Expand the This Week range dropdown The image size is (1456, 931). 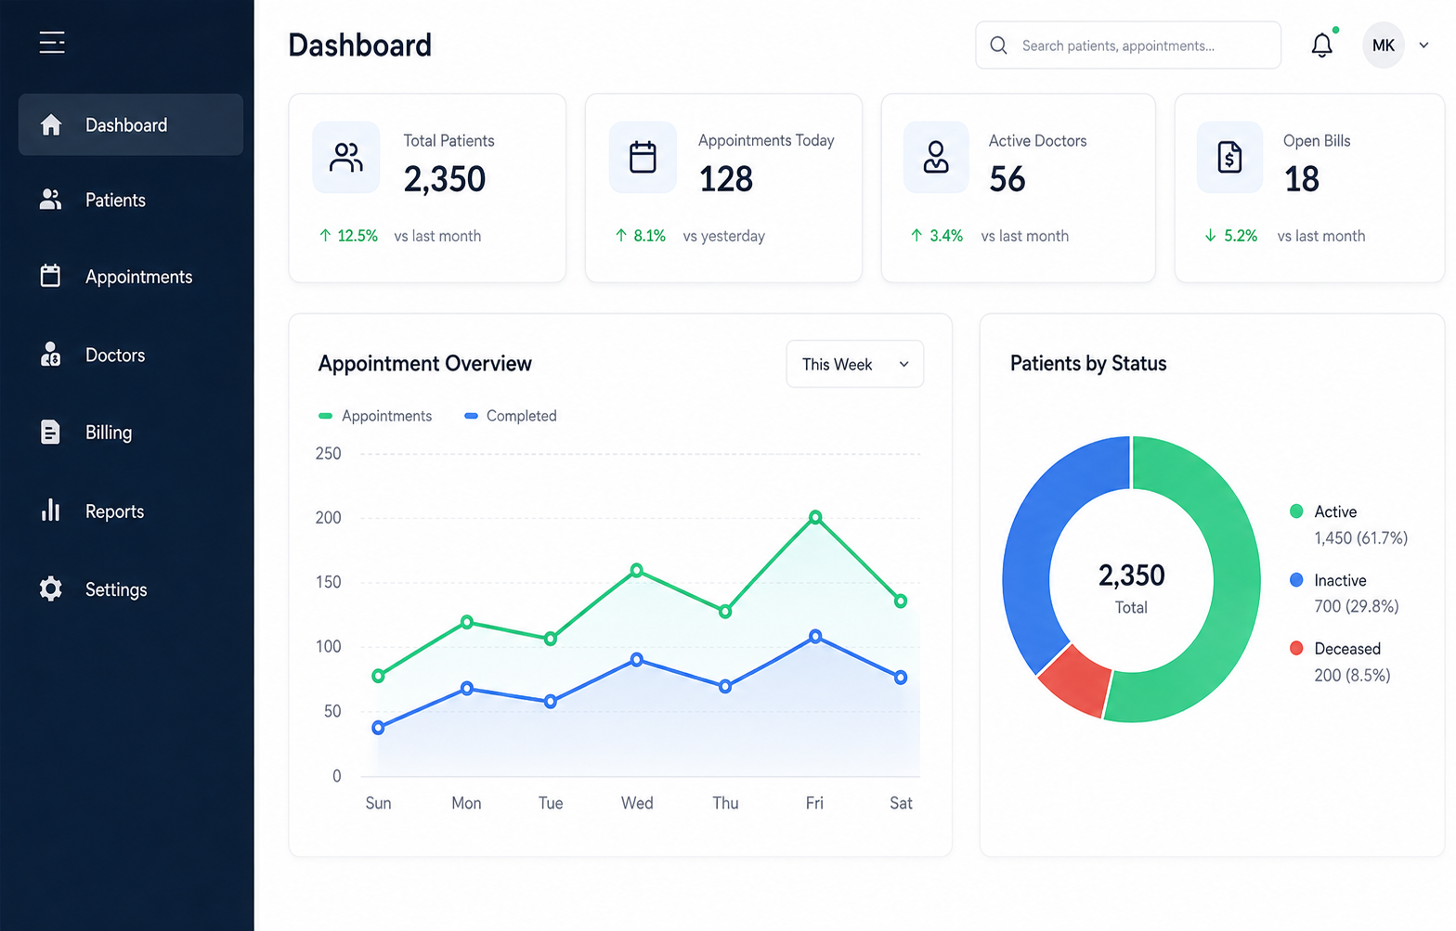854,364
